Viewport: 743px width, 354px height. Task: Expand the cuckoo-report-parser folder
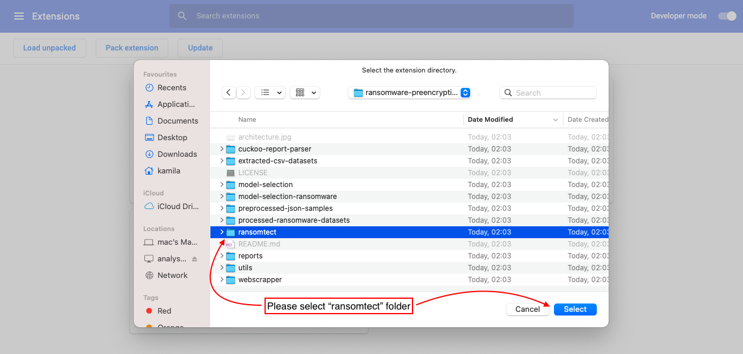click(222, 149)
